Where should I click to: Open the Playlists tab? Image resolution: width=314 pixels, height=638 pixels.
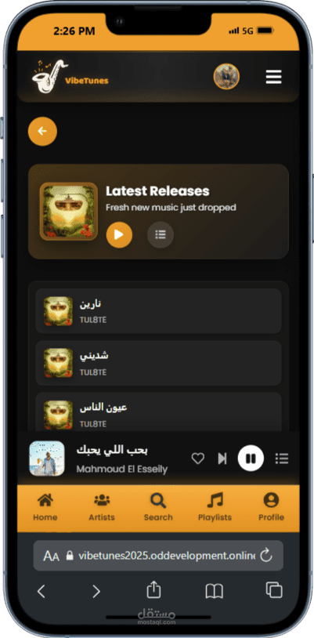215,507
